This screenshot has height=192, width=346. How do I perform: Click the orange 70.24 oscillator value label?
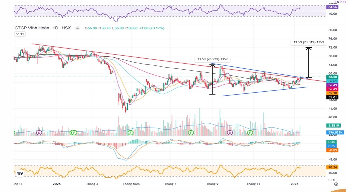tap(333, 168)
